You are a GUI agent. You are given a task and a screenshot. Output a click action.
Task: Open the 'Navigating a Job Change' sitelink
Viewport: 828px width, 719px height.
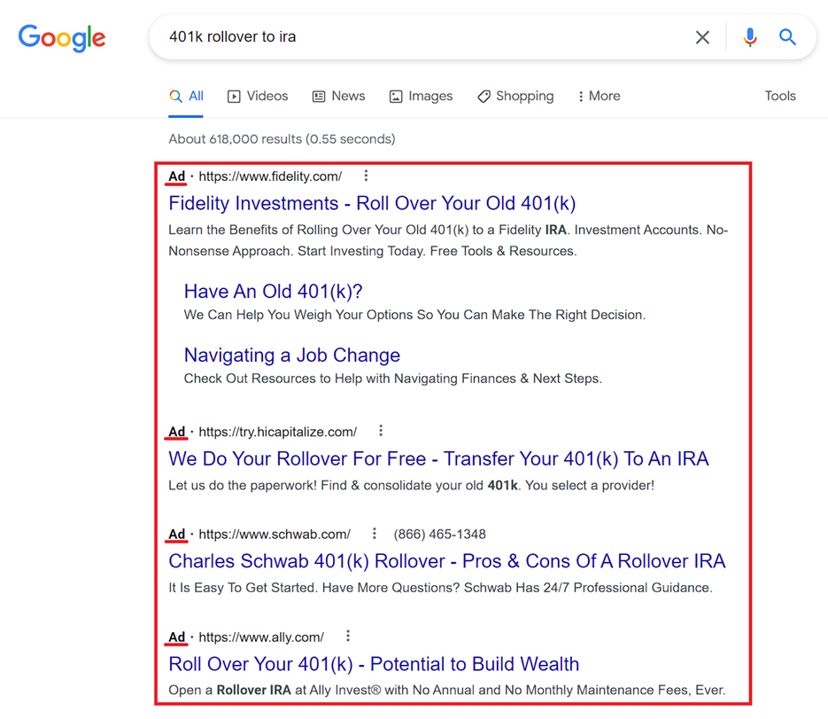292,356
